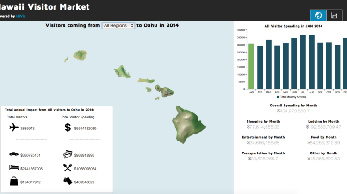Select the FEB bar in the chart
The image size is (347, 194).
point(260,67)
